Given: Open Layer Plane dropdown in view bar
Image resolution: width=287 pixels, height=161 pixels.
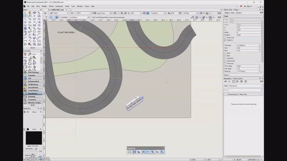Looking at the screenshot, I should click(x=104, y=13).
